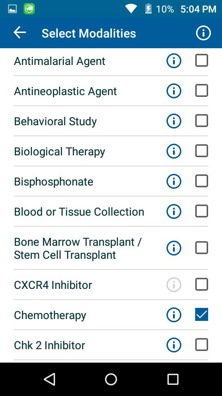The image size is (222, 396).
Task: Show info about Antineoplastic Agent
Action: [x=174, y=91]
